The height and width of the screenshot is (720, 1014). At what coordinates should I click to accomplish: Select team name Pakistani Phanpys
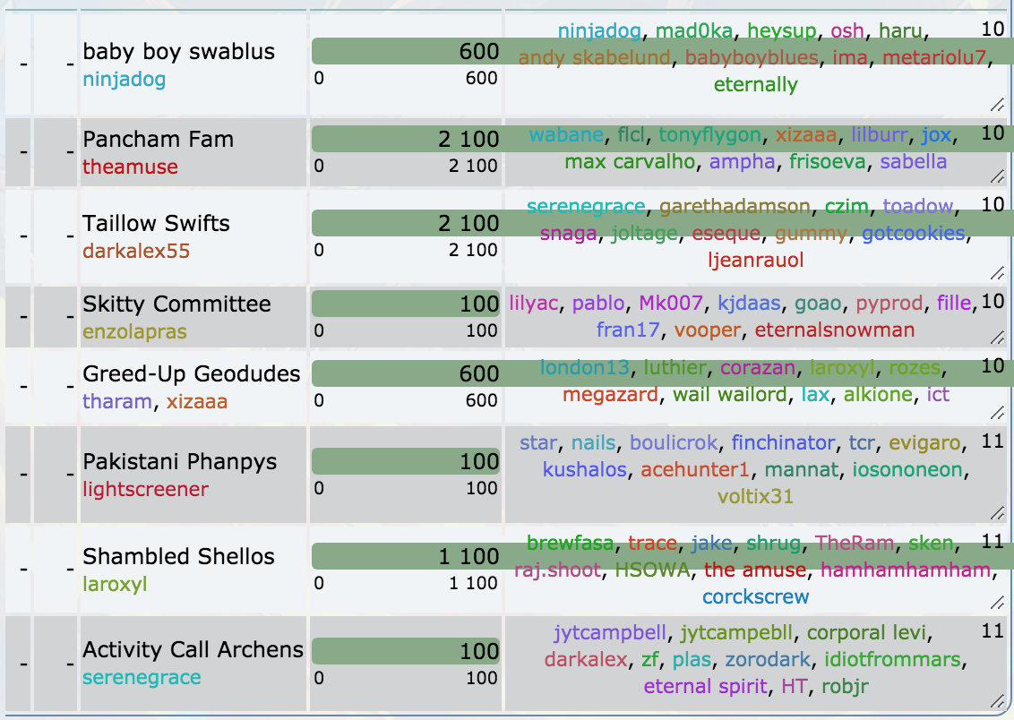coord(180,462)
